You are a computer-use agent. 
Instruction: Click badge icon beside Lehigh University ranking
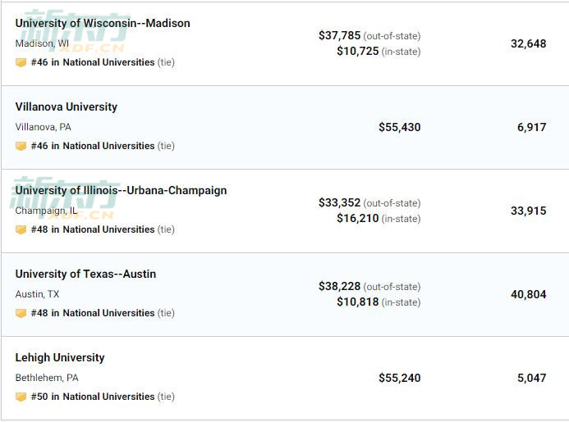[21, 397]
